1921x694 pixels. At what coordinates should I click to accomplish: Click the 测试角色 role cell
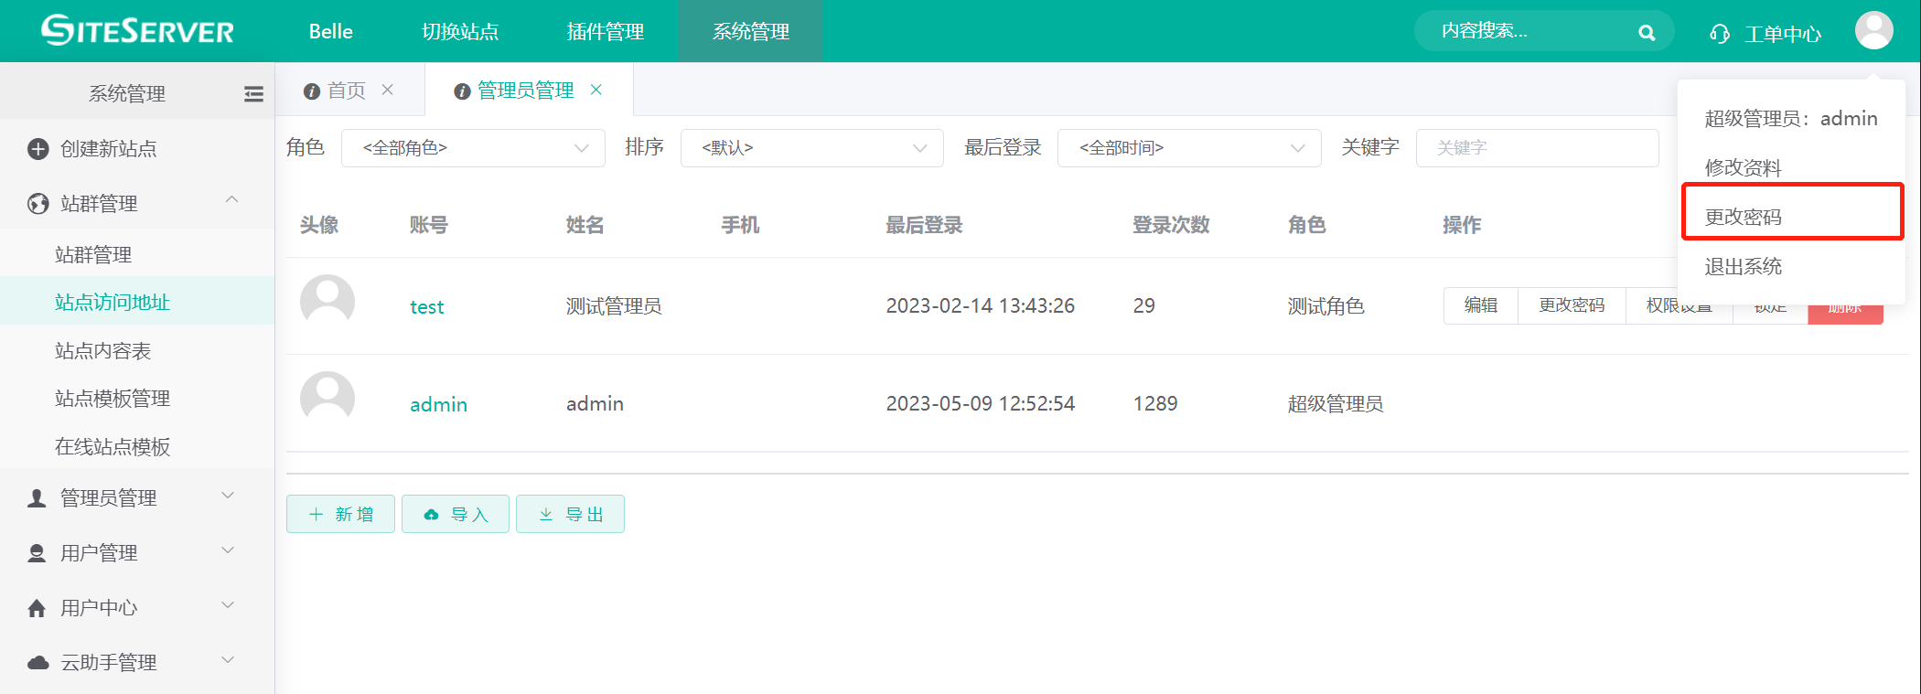(x=1325, y=306)
